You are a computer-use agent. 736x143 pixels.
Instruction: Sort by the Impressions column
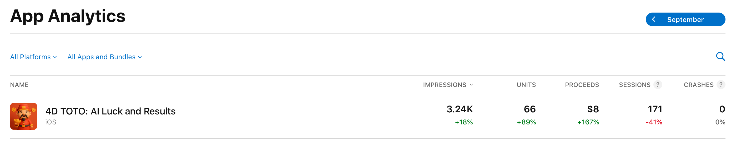coord(447,85)
